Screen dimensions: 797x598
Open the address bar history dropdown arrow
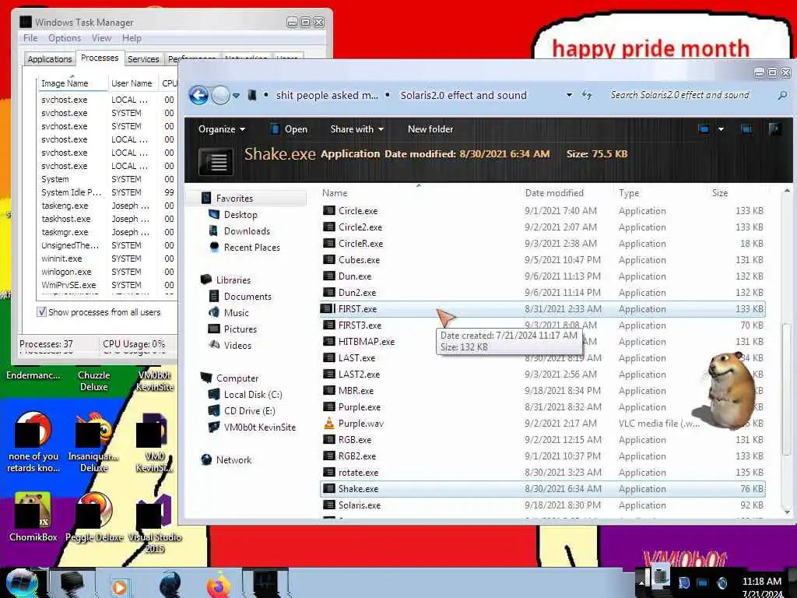pyautogui.click(x=569, y=95)
